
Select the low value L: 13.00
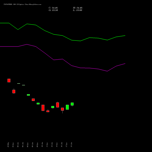pos(78,10)
